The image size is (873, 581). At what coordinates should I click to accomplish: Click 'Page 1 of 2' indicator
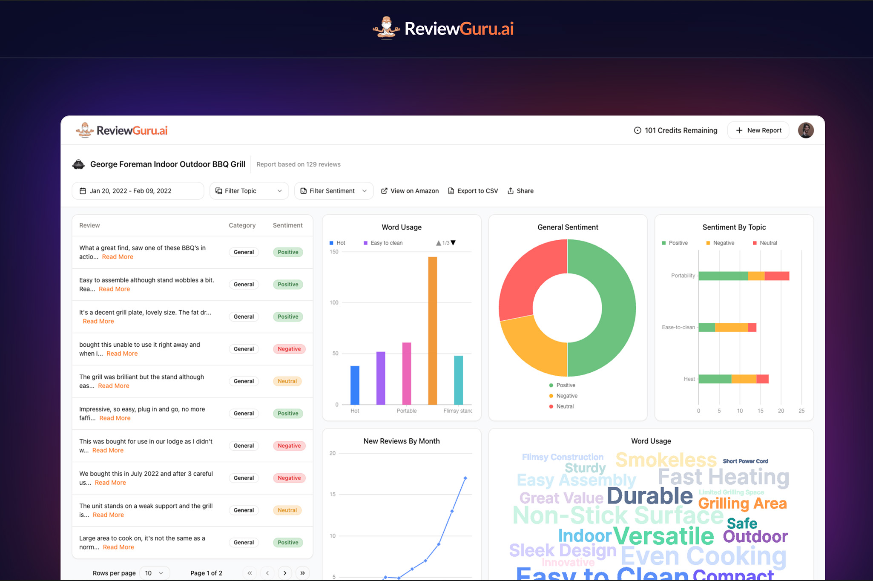(206, 573)
